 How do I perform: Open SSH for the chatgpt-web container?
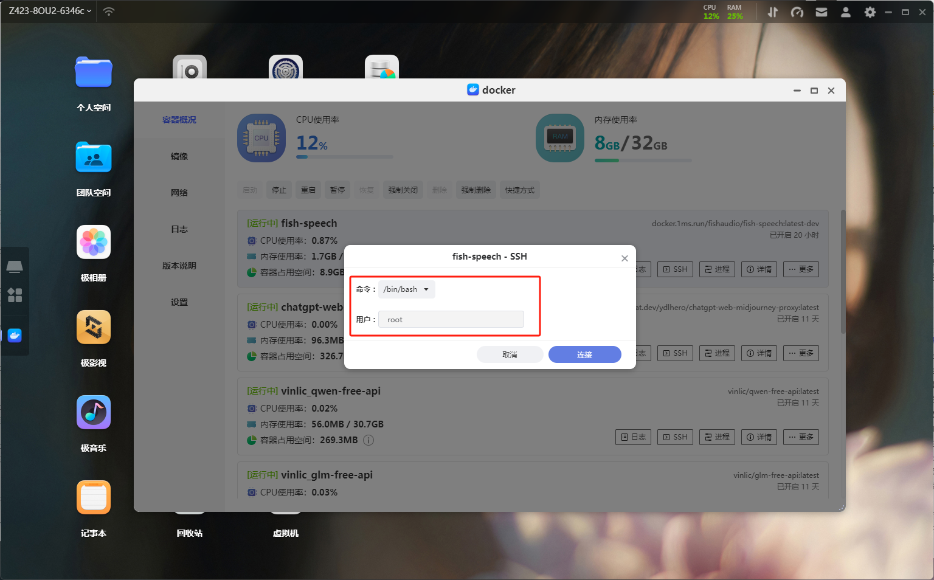(x=675, y=353)
